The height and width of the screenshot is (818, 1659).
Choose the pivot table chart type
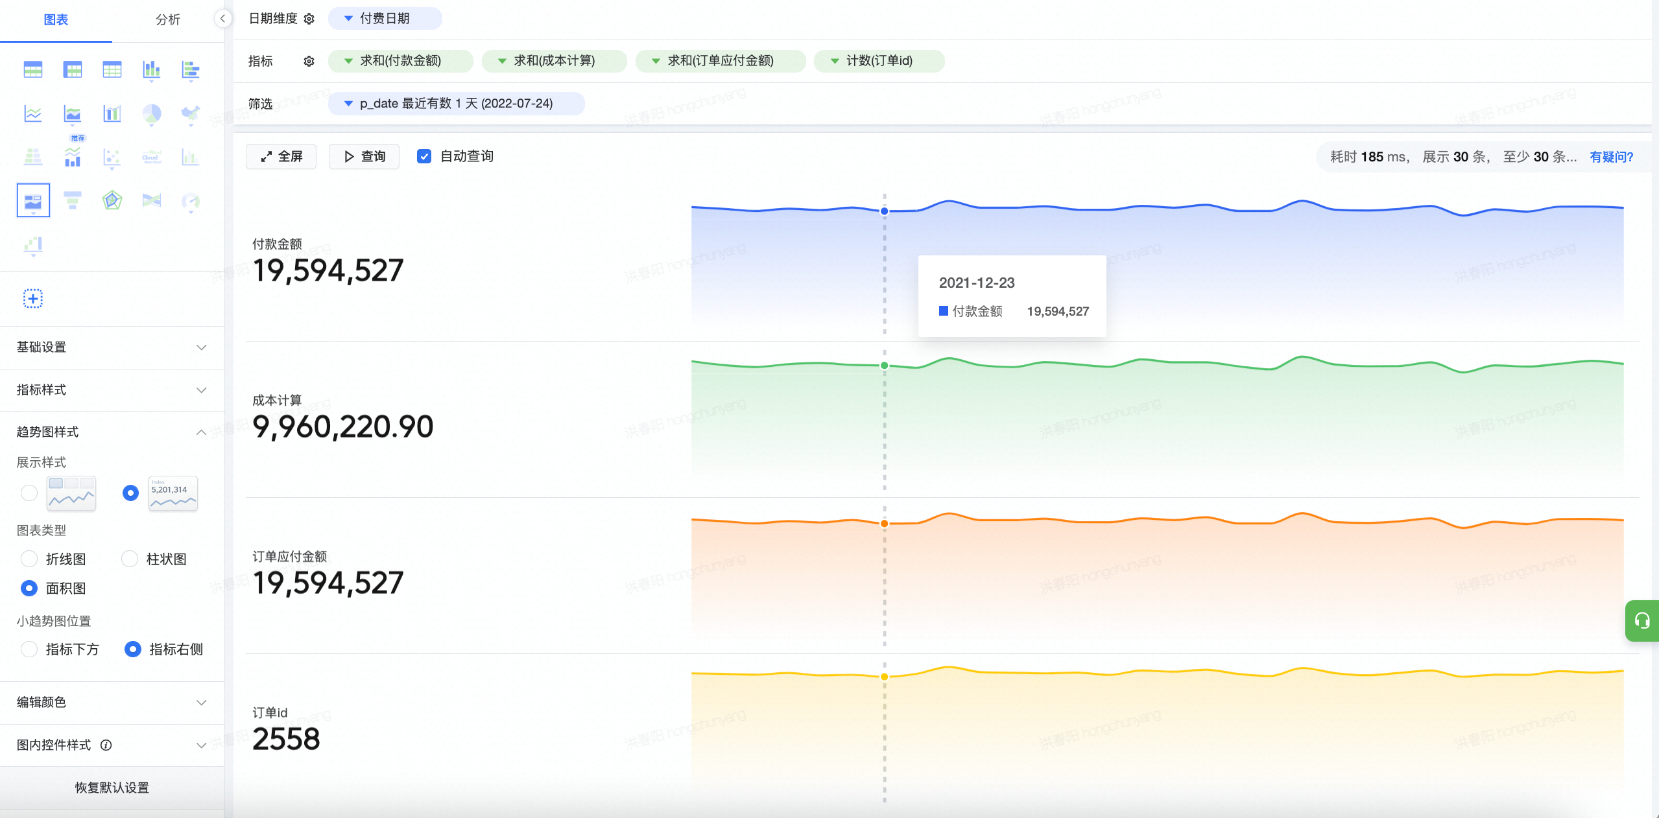coord(73,69)
